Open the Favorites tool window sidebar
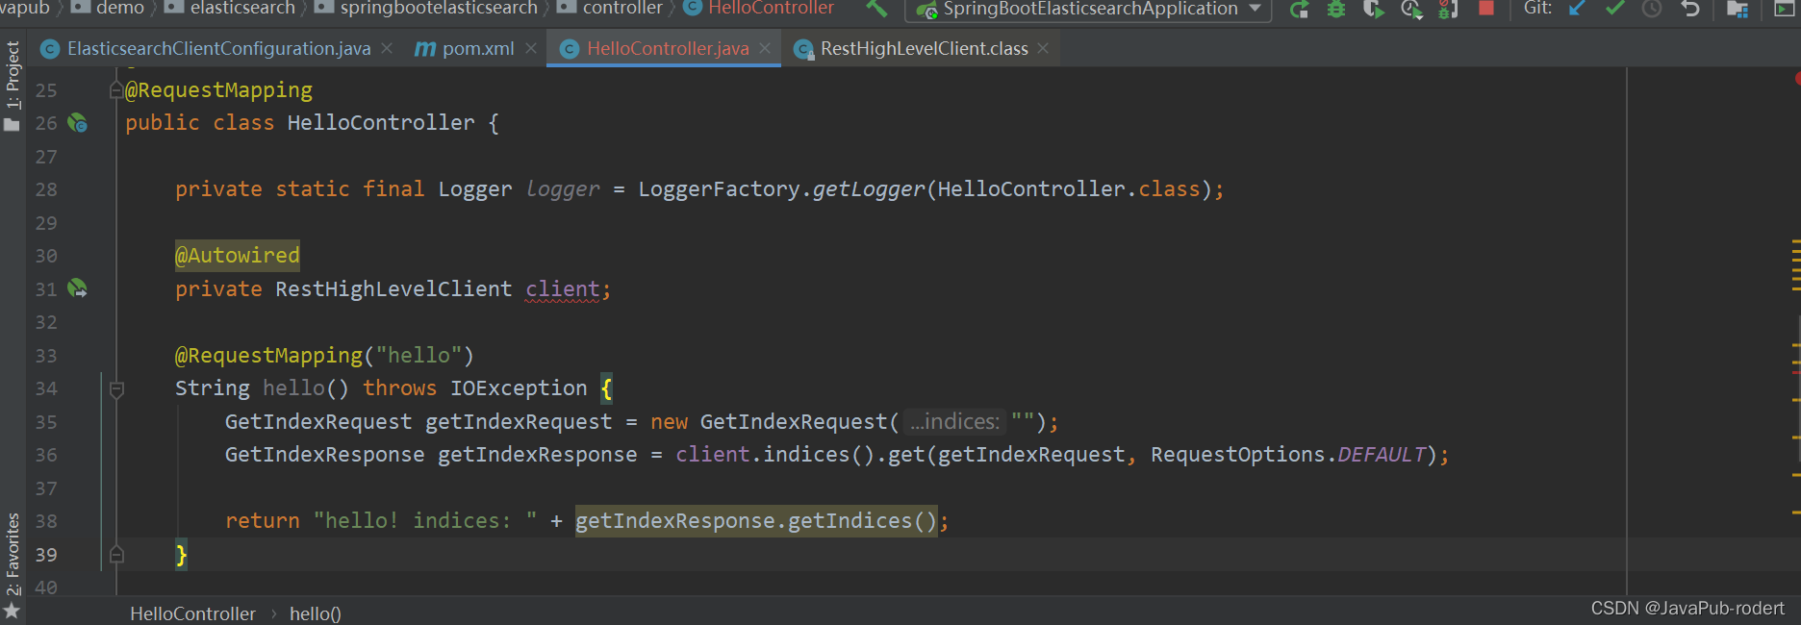The image size is (1801, 625). click(13, 565)
